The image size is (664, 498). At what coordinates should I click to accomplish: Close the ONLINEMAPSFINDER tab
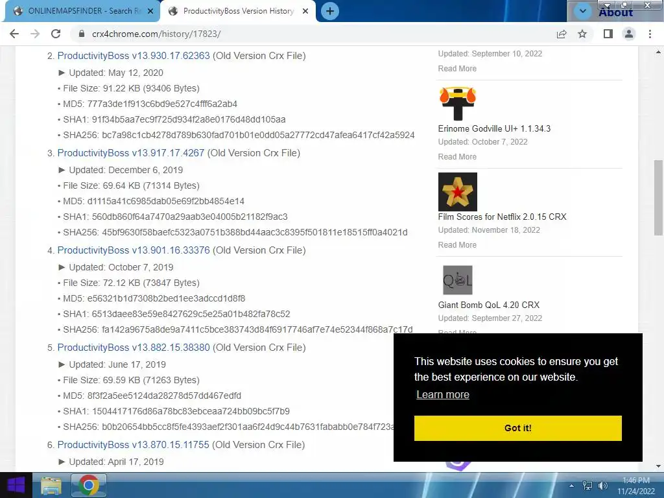pyautogui.click(x=150, y=11)
